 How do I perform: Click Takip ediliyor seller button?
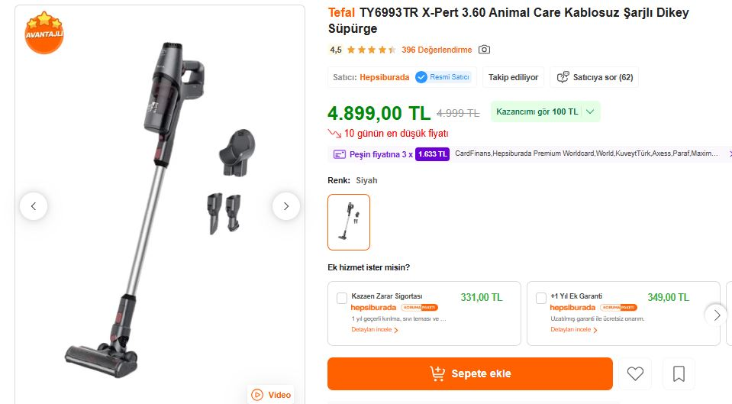(x=514, y=77)
